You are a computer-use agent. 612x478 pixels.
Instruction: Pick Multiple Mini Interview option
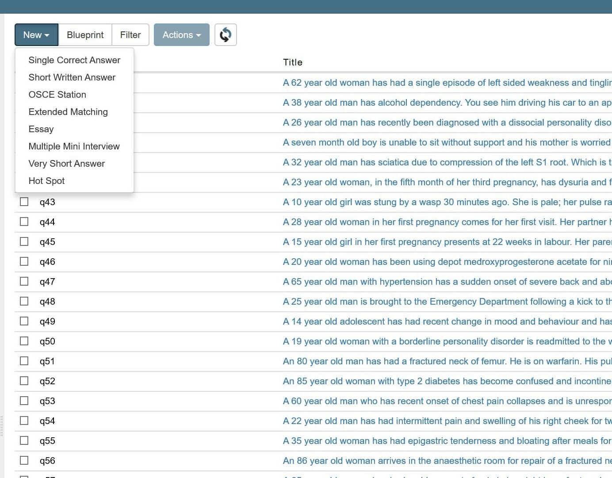(x=74, y=146)
